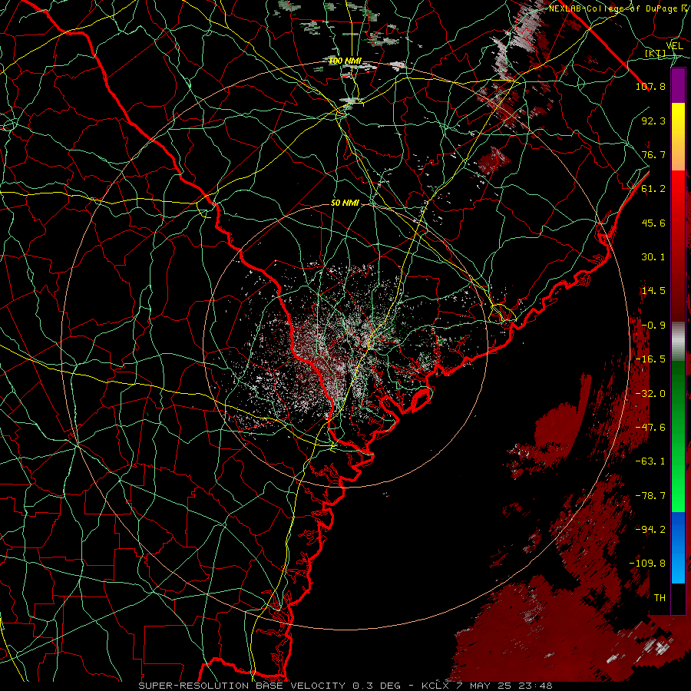Select the 45.6 velocity scale value
This screenshot has width=691, height=691.
coord(653,223)
